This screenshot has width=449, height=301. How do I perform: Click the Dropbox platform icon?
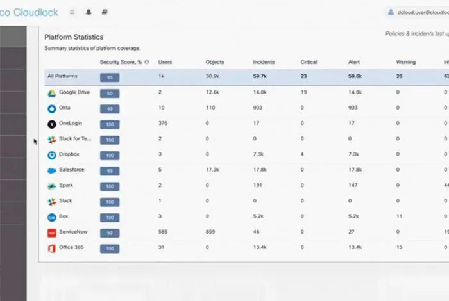[52, 155]
